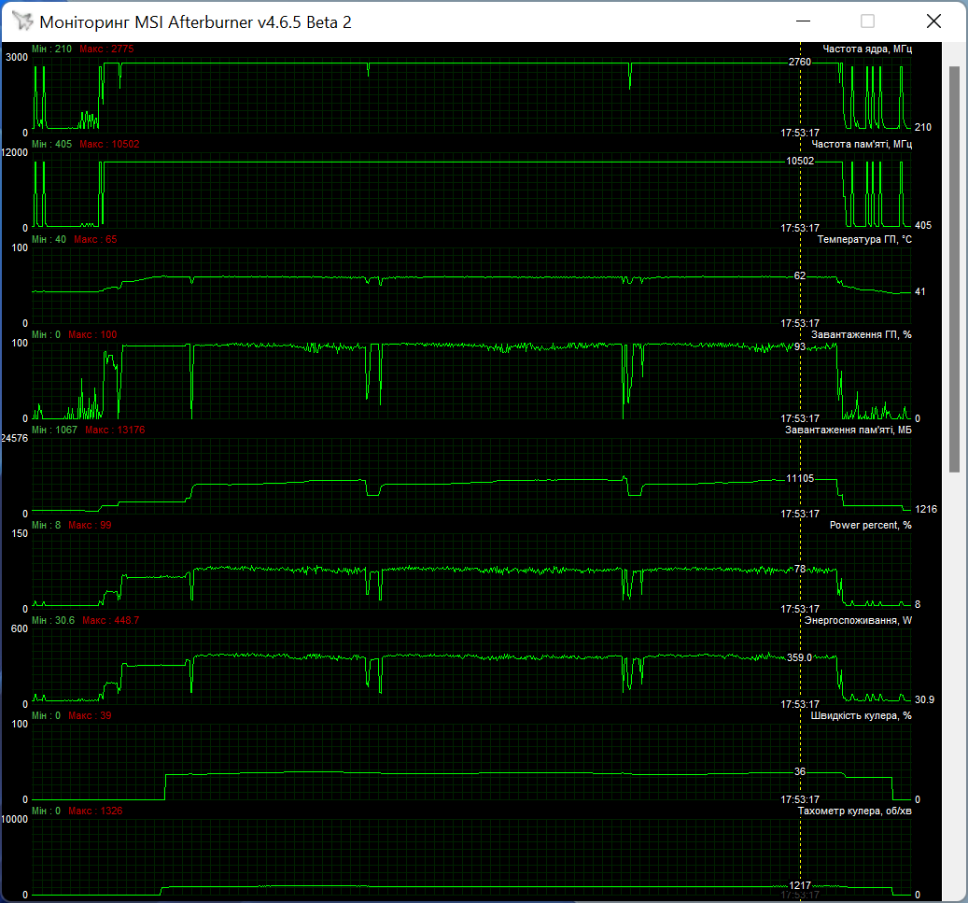Click the 10000 axis label on tachometer graph
This screenshot has width=968, height=903.
coord(15,819)
